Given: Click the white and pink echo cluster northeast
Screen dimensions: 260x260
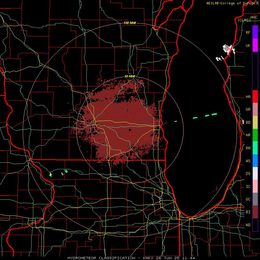Looking at the screenshot, I should point(229,49).
